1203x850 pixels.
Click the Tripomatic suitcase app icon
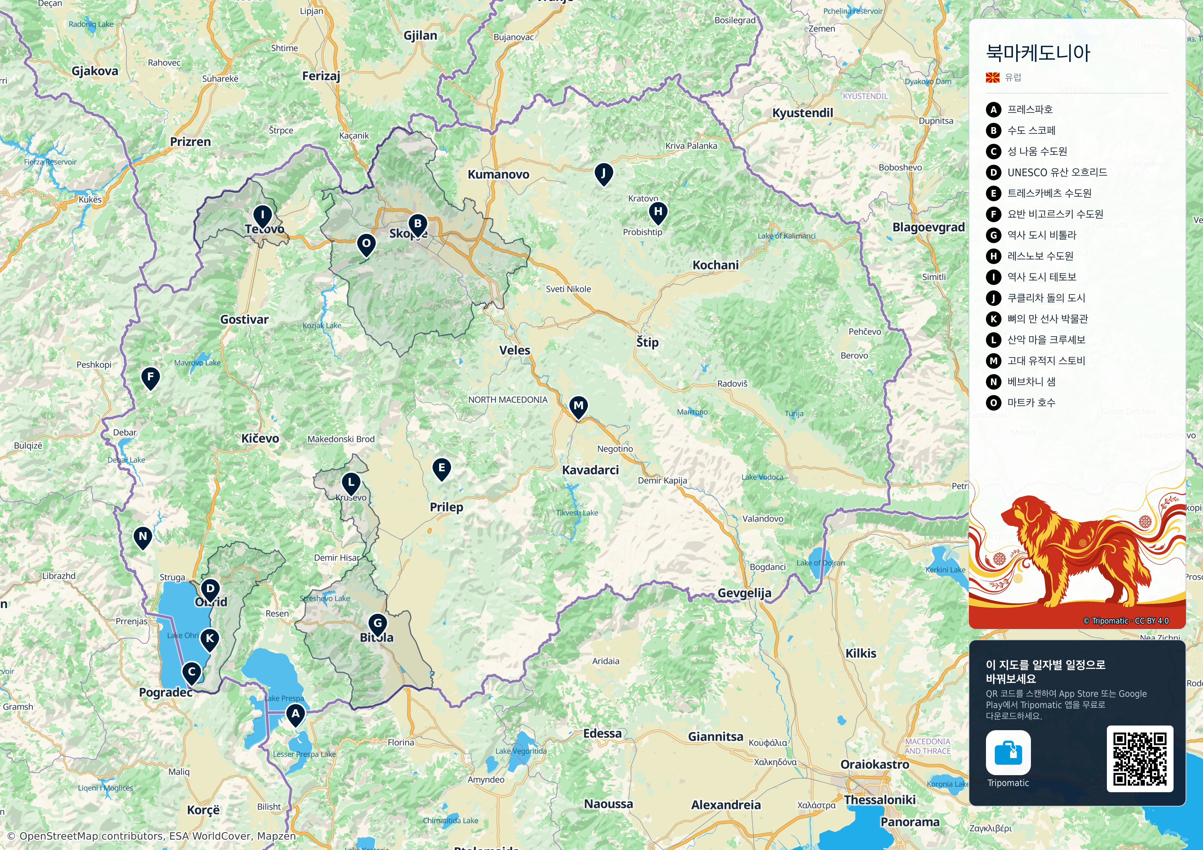click(1008, 752)
